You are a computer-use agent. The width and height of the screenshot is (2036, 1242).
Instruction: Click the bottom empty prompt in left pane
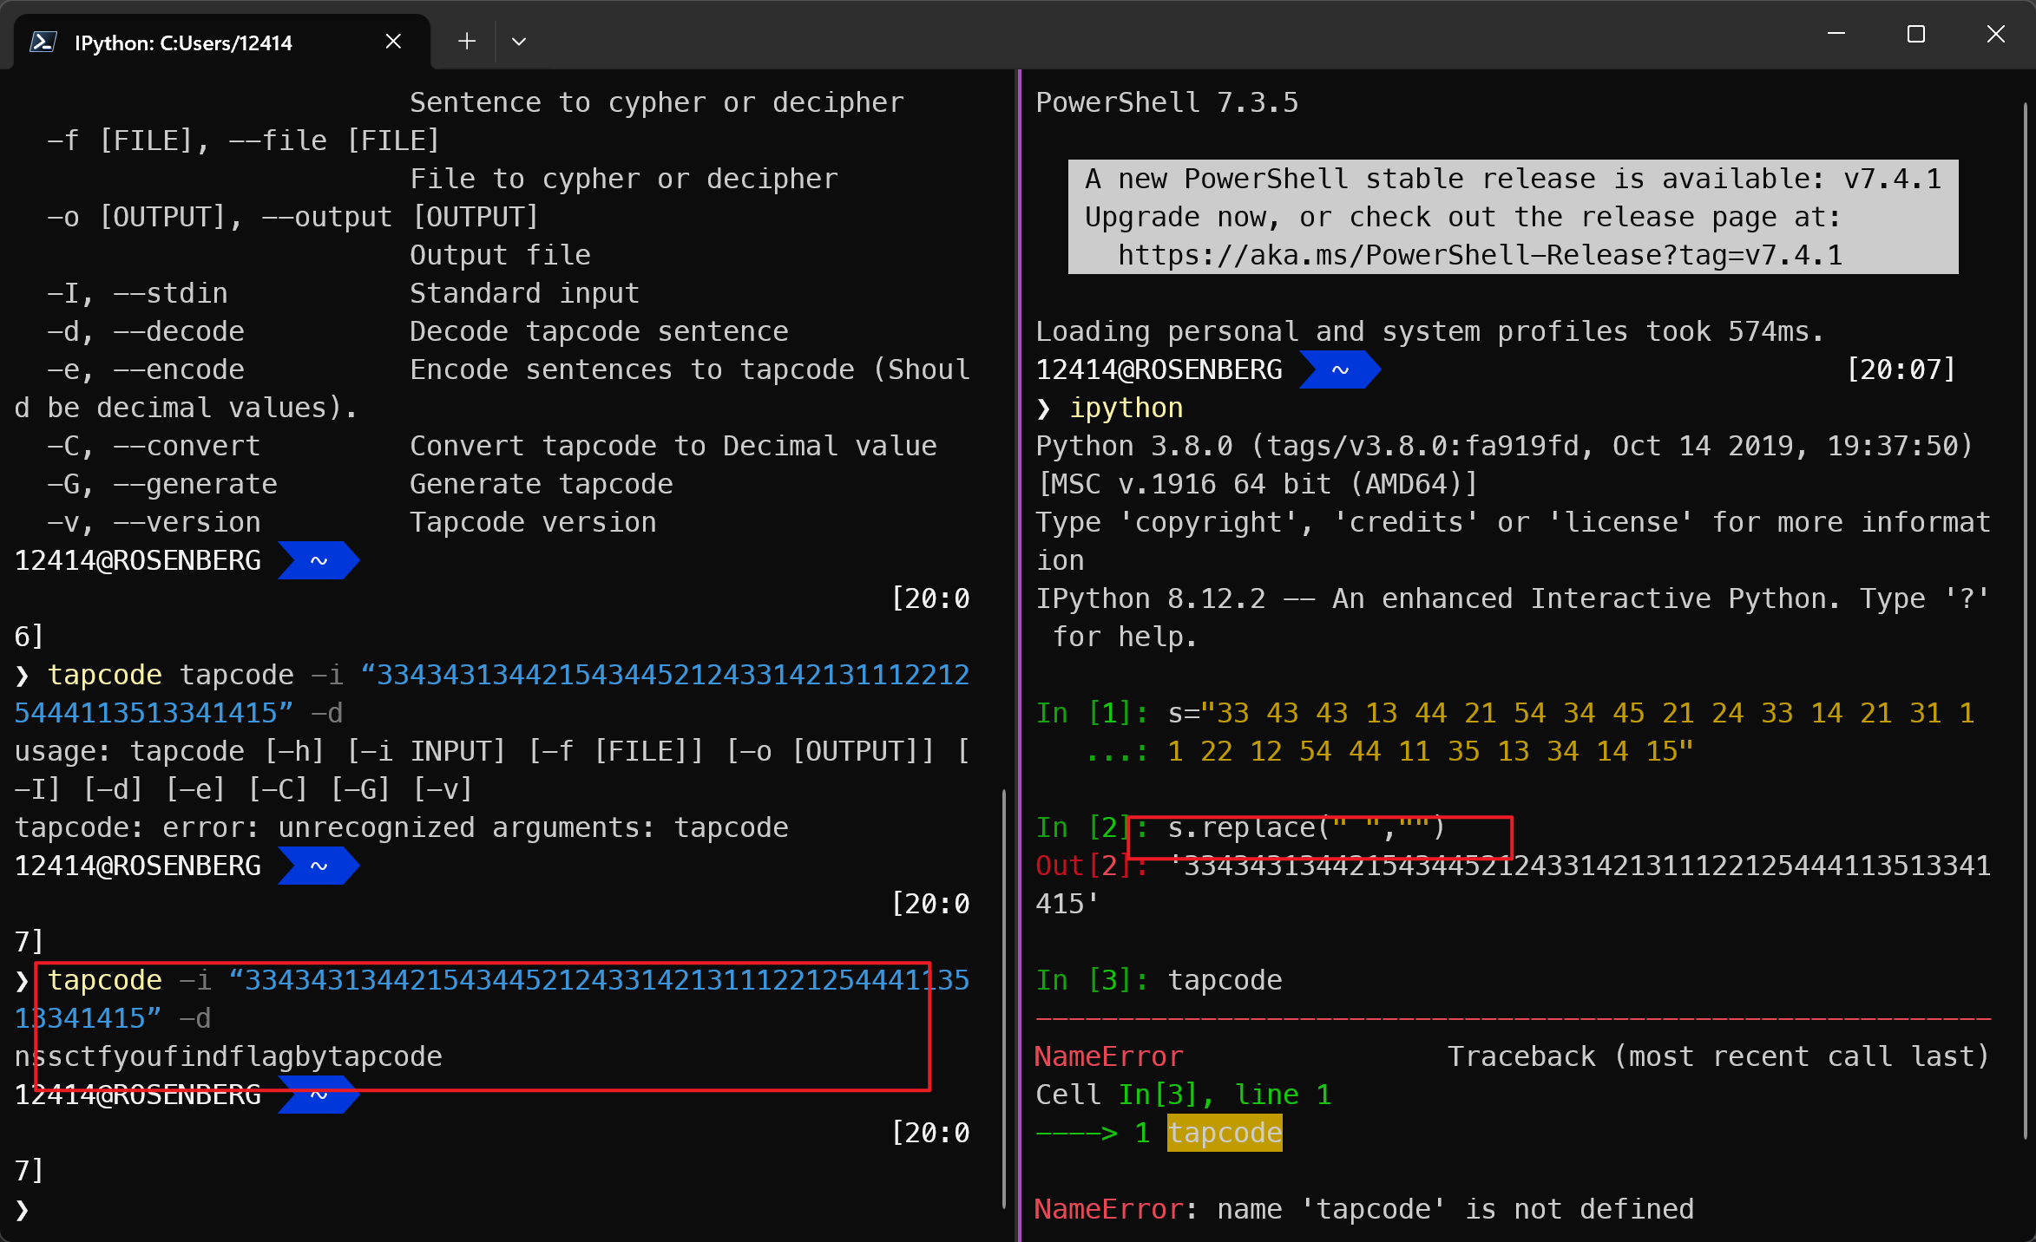(23, 1209)
